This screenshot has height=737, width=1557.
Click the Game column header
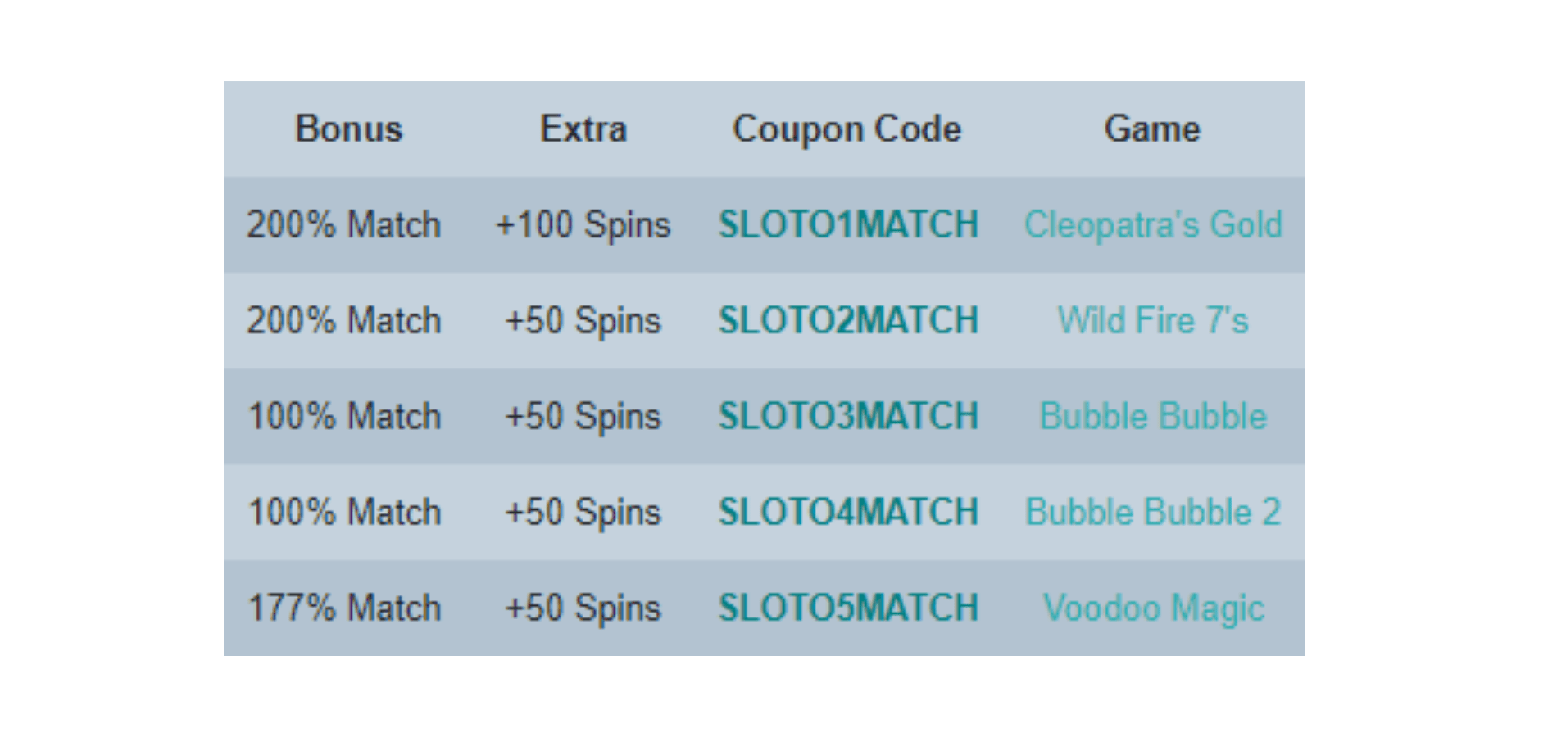pyautogui.click(x=1152, y=129)
